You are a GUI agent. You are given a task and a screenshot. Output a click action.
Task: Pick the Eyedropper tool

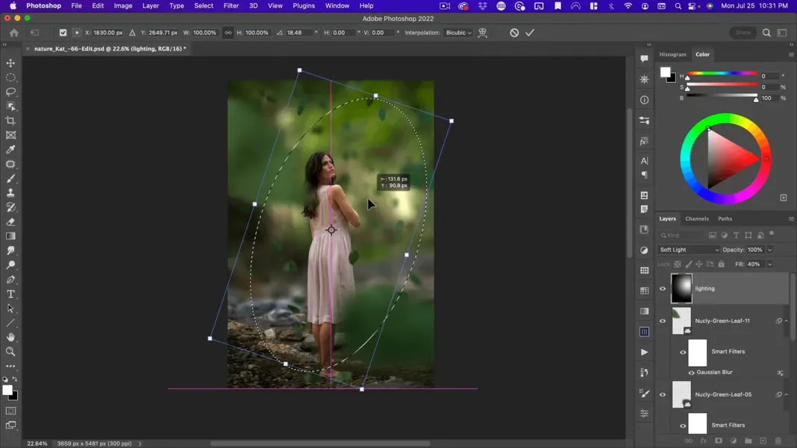click(11, 150)
